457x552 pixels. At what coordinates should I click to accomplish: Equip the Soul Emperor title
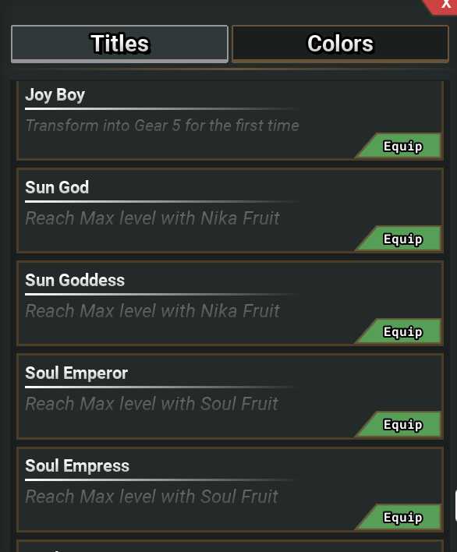[399, 424]
